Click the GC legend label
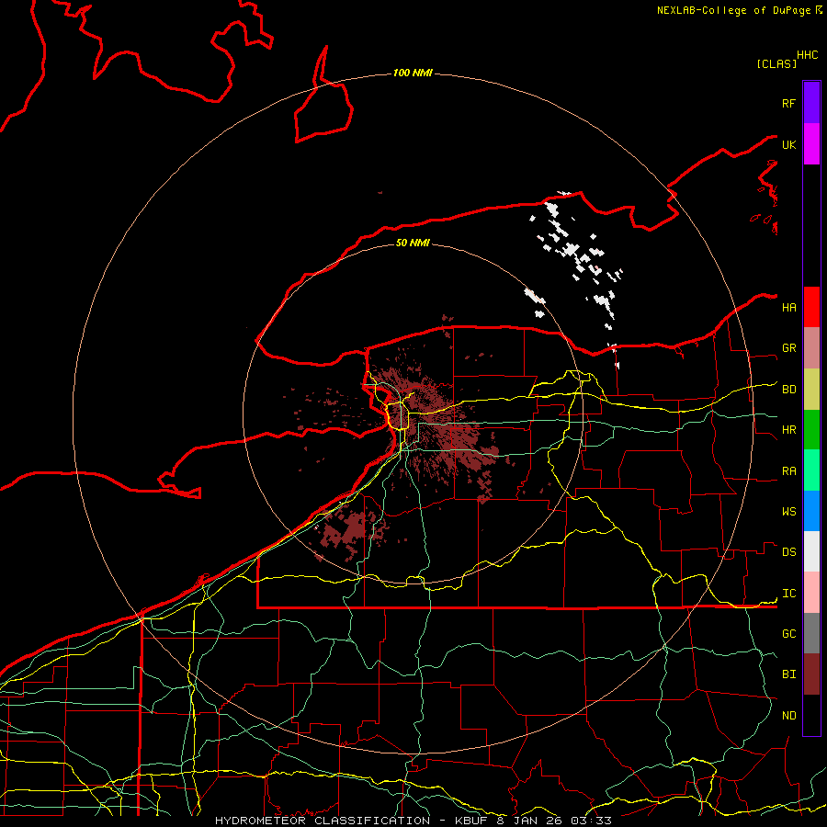 tap(788, 634)
